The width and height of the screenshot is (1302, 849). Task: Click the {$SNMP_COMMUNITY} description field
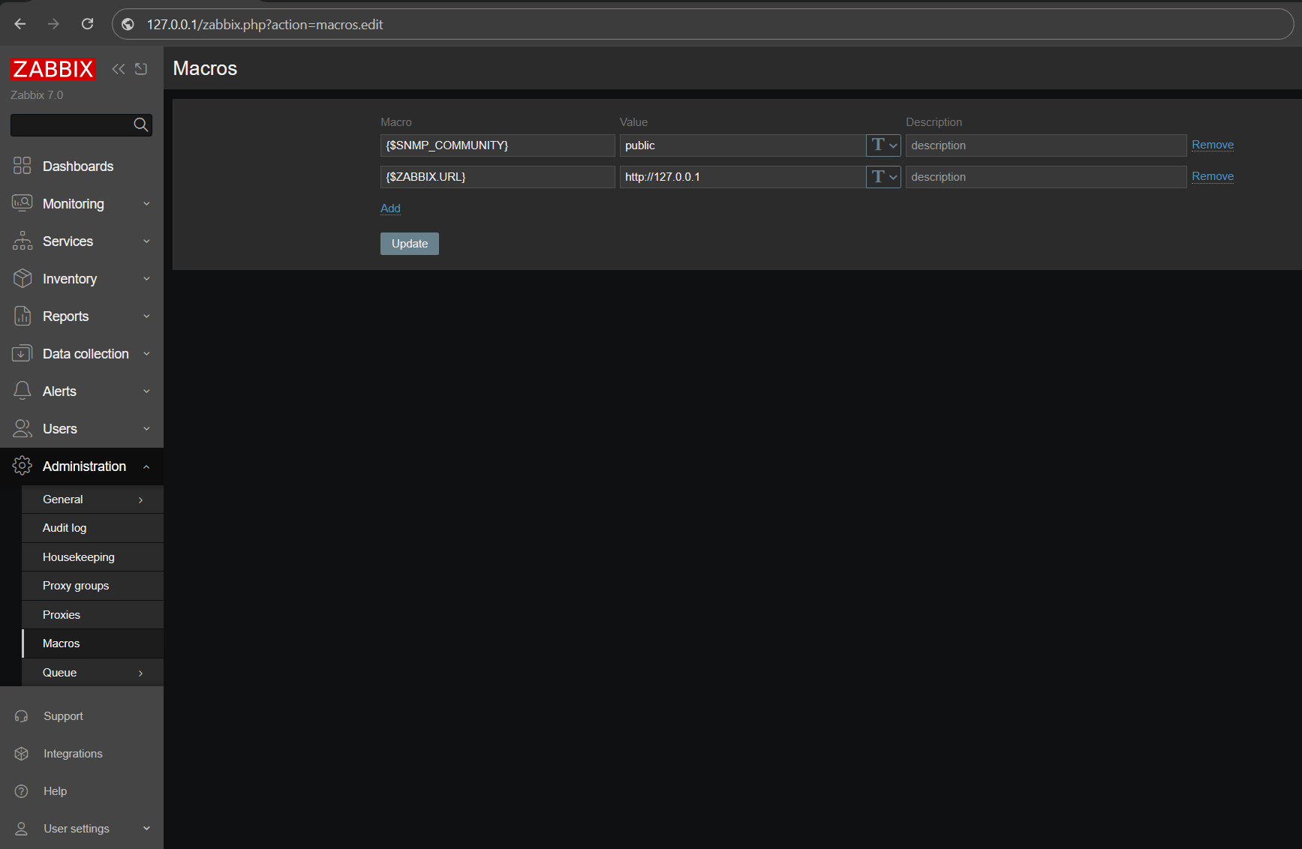(x=1045, y=145)
